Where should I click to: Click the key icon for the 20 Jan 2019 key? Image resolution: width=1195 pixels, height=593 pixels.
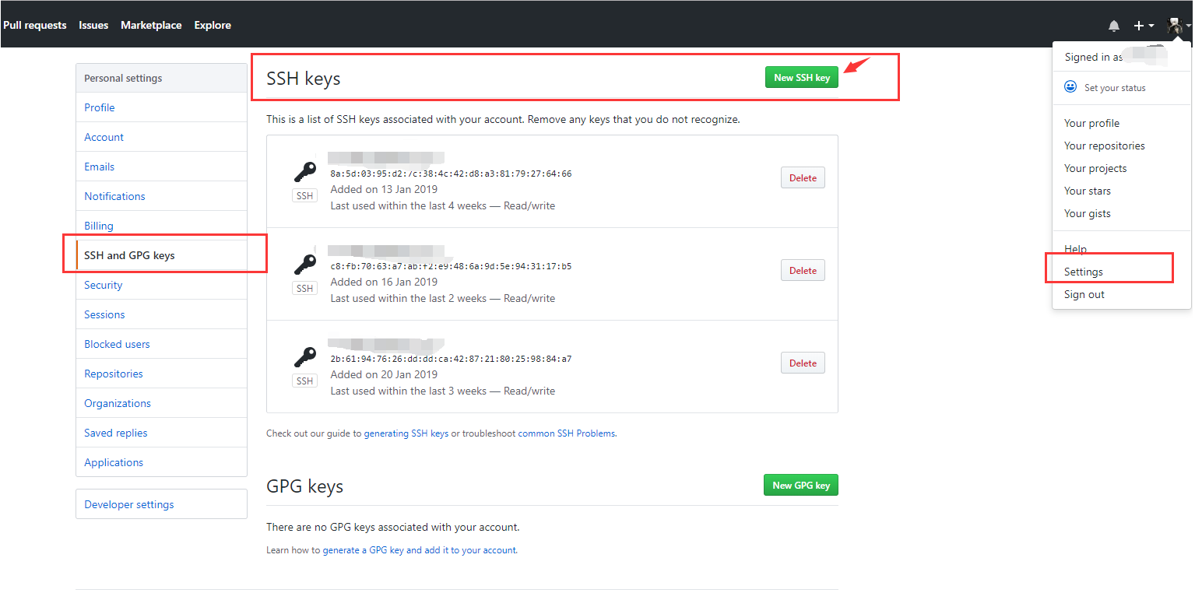[x=304, y=357]
